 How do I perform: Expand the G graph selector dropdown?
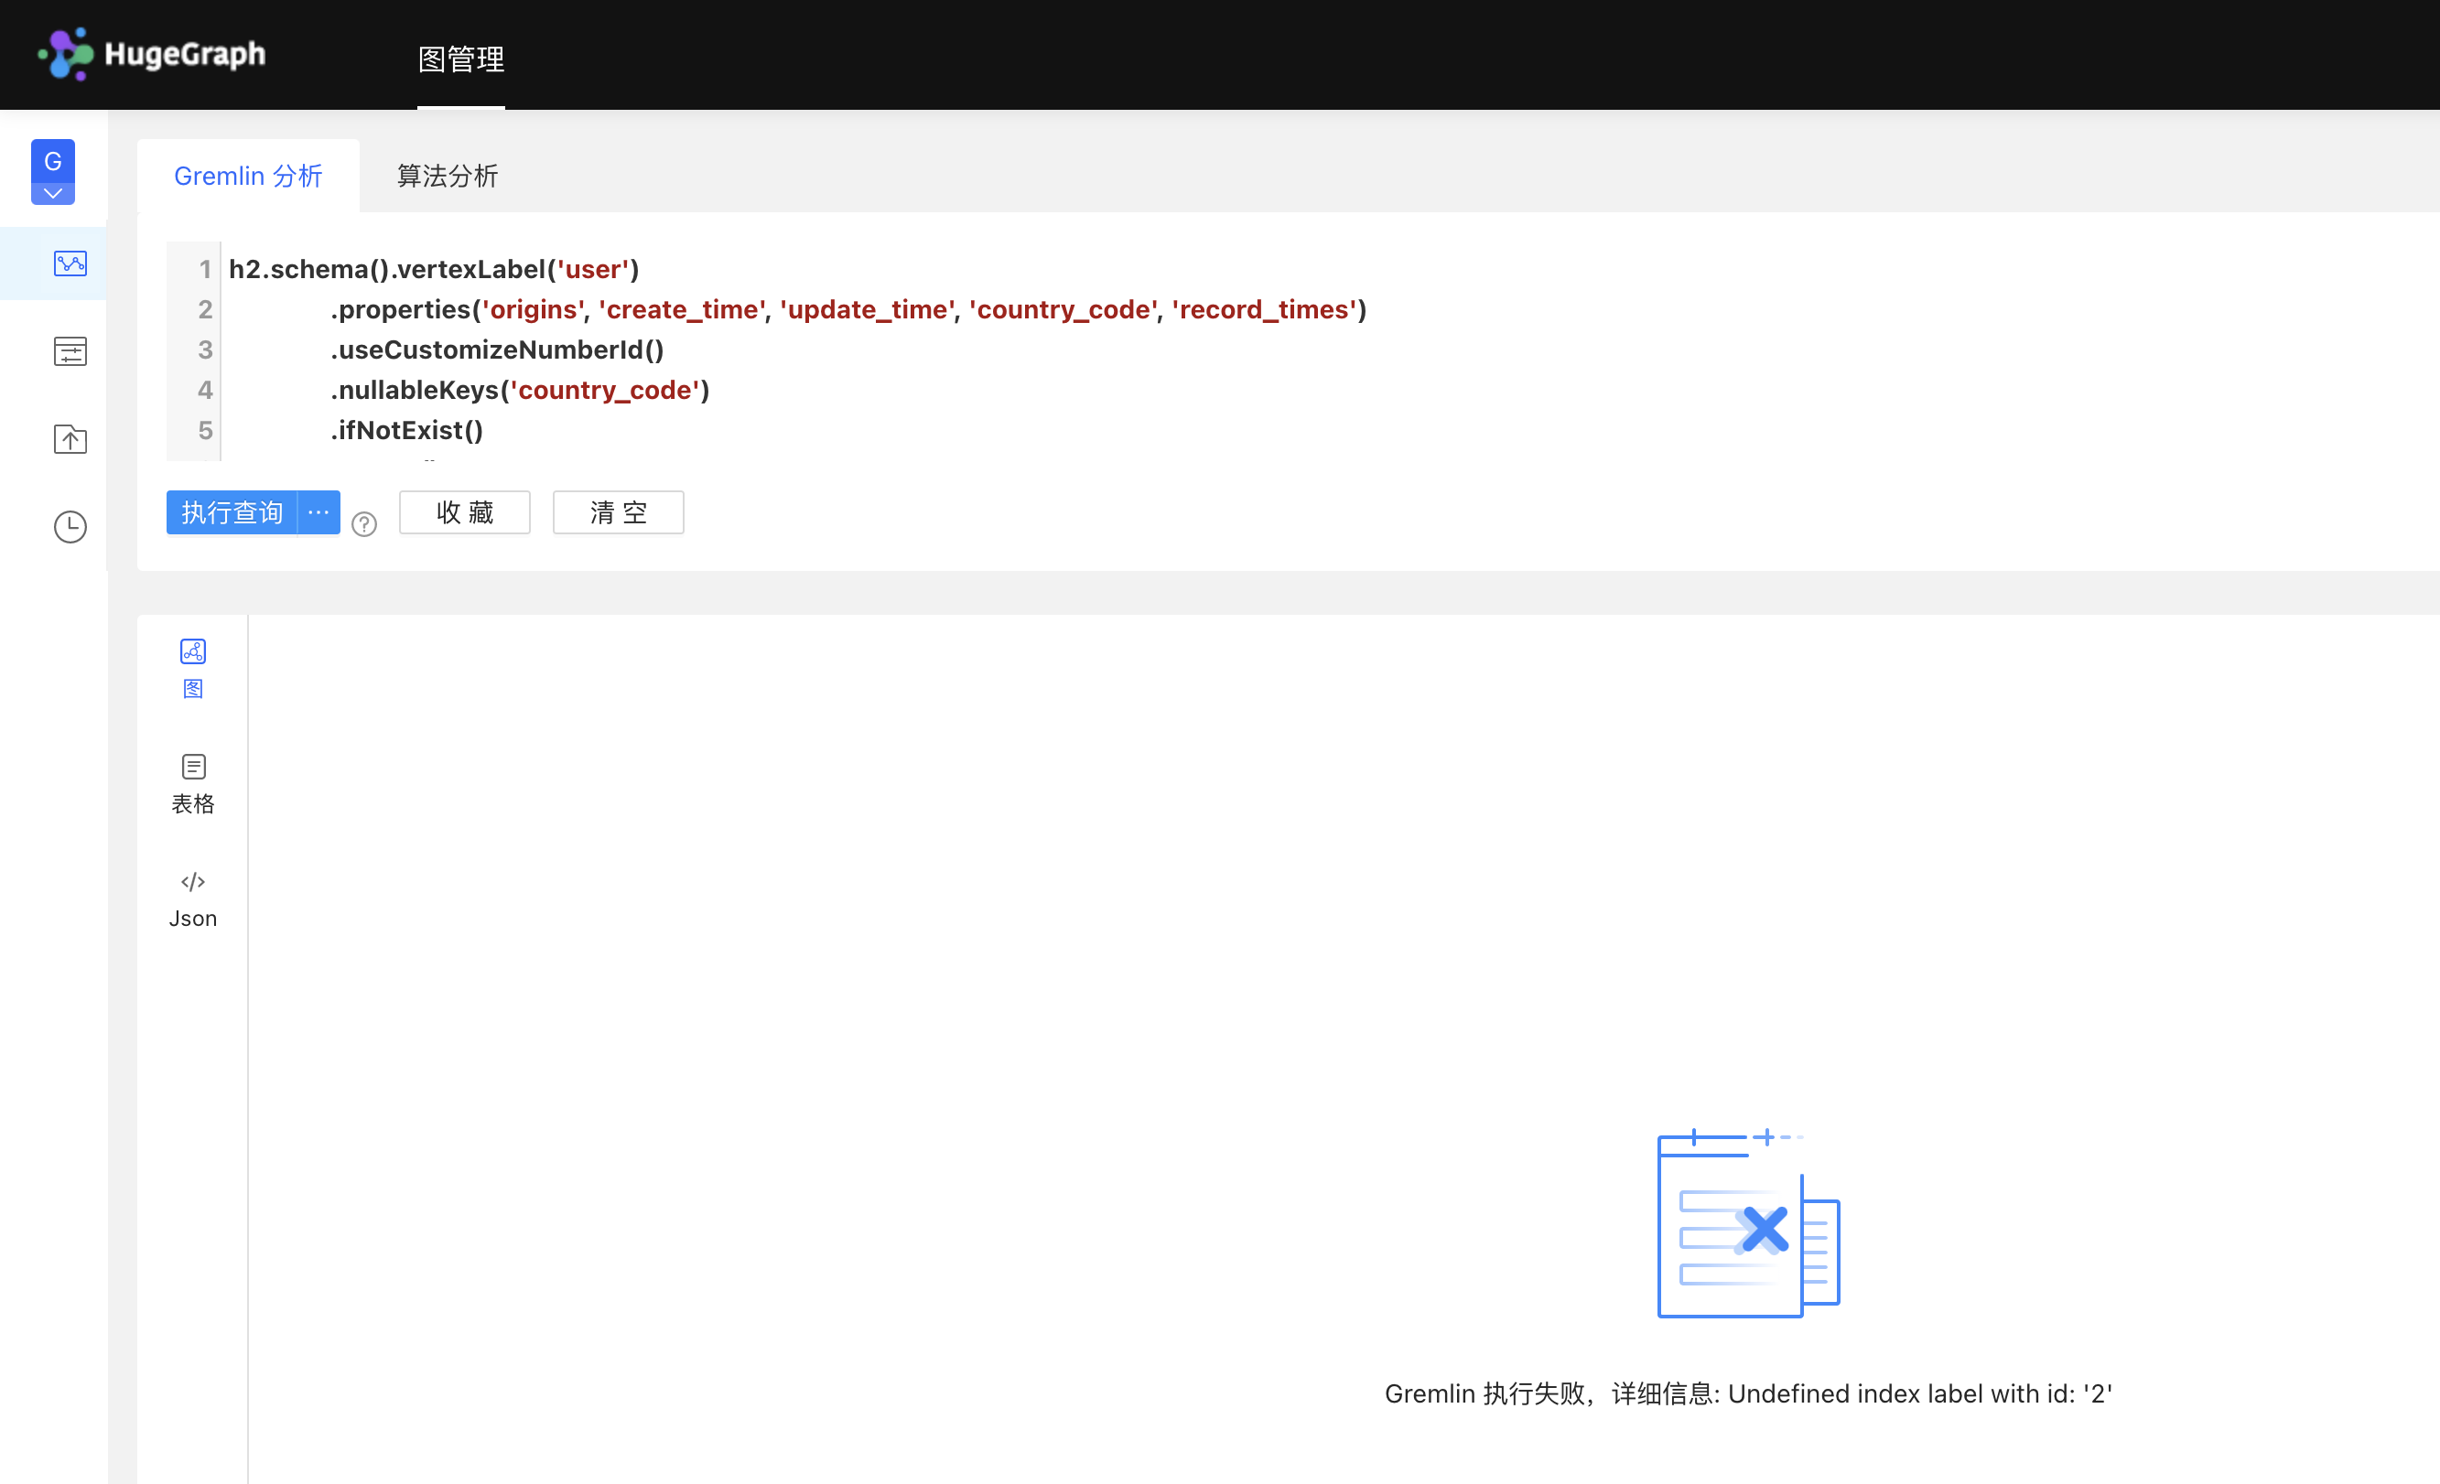click(x=52, y=193)
